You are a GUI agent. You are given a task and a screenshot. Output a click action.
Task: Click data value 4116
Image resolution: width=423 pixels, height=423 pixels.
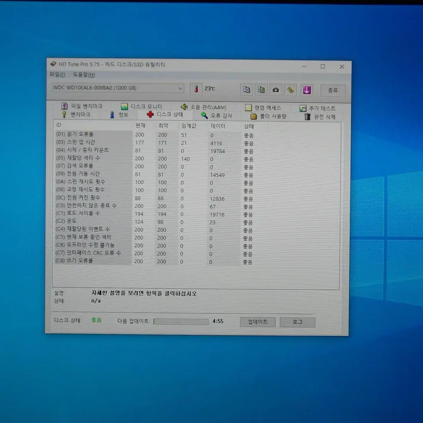(x=216, y=143)
